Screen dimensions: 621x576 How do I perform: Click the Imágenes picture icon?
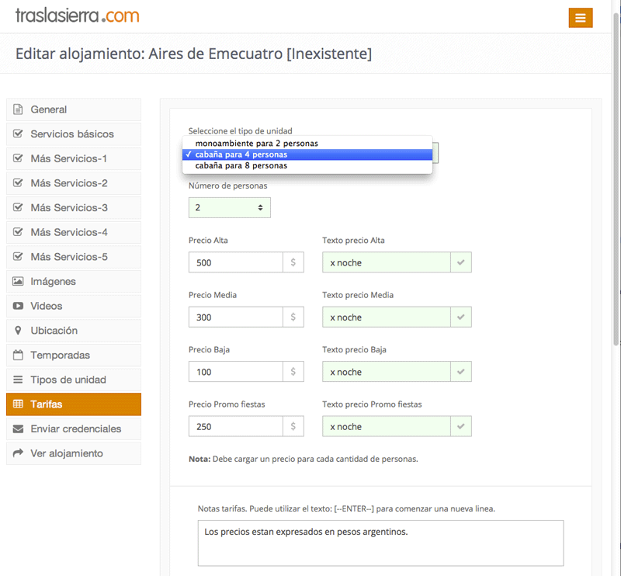tap(18, 281)
